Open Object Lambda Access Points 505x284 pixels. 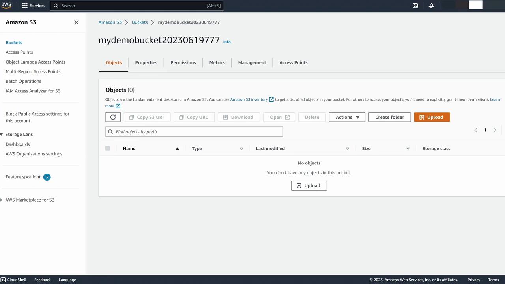pyautogui.click(x=36, y=62)
